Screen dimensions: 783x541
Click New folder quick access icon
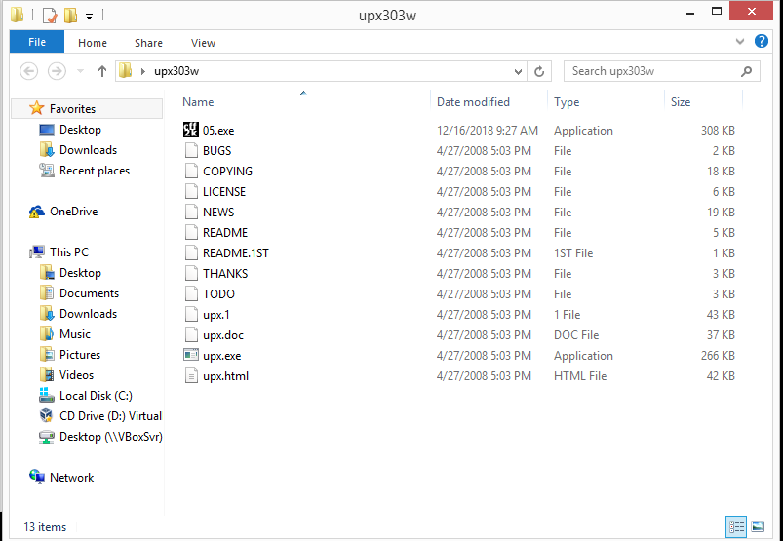pyautogui.click(x=70, y=16)
